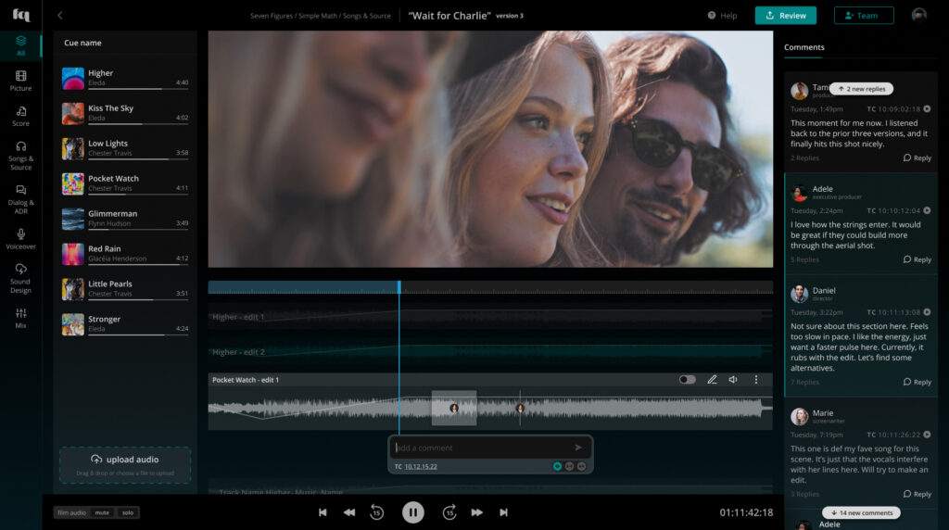This screenshot has width=949, height=530.
Task: Click into the Add a comment field
Action: [477, 448]
